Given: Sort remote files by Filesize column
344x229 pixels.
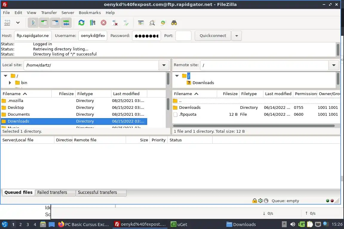Looking at the screenshot, I should tap(228, 94).
